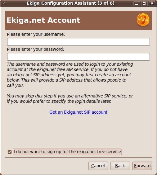The height and width of the screenshot is (175, 157).
Task: Click the 'Ekiga.net Account' page heading
Action: pos(43,20)
